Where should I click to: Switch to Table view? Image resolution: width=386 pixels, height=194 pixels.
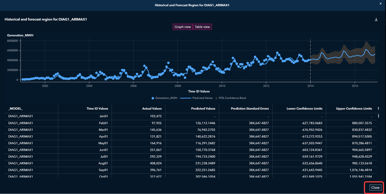click(202, 27)
